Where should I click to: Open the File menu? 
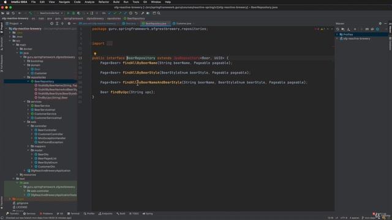[x=33, y=2]
